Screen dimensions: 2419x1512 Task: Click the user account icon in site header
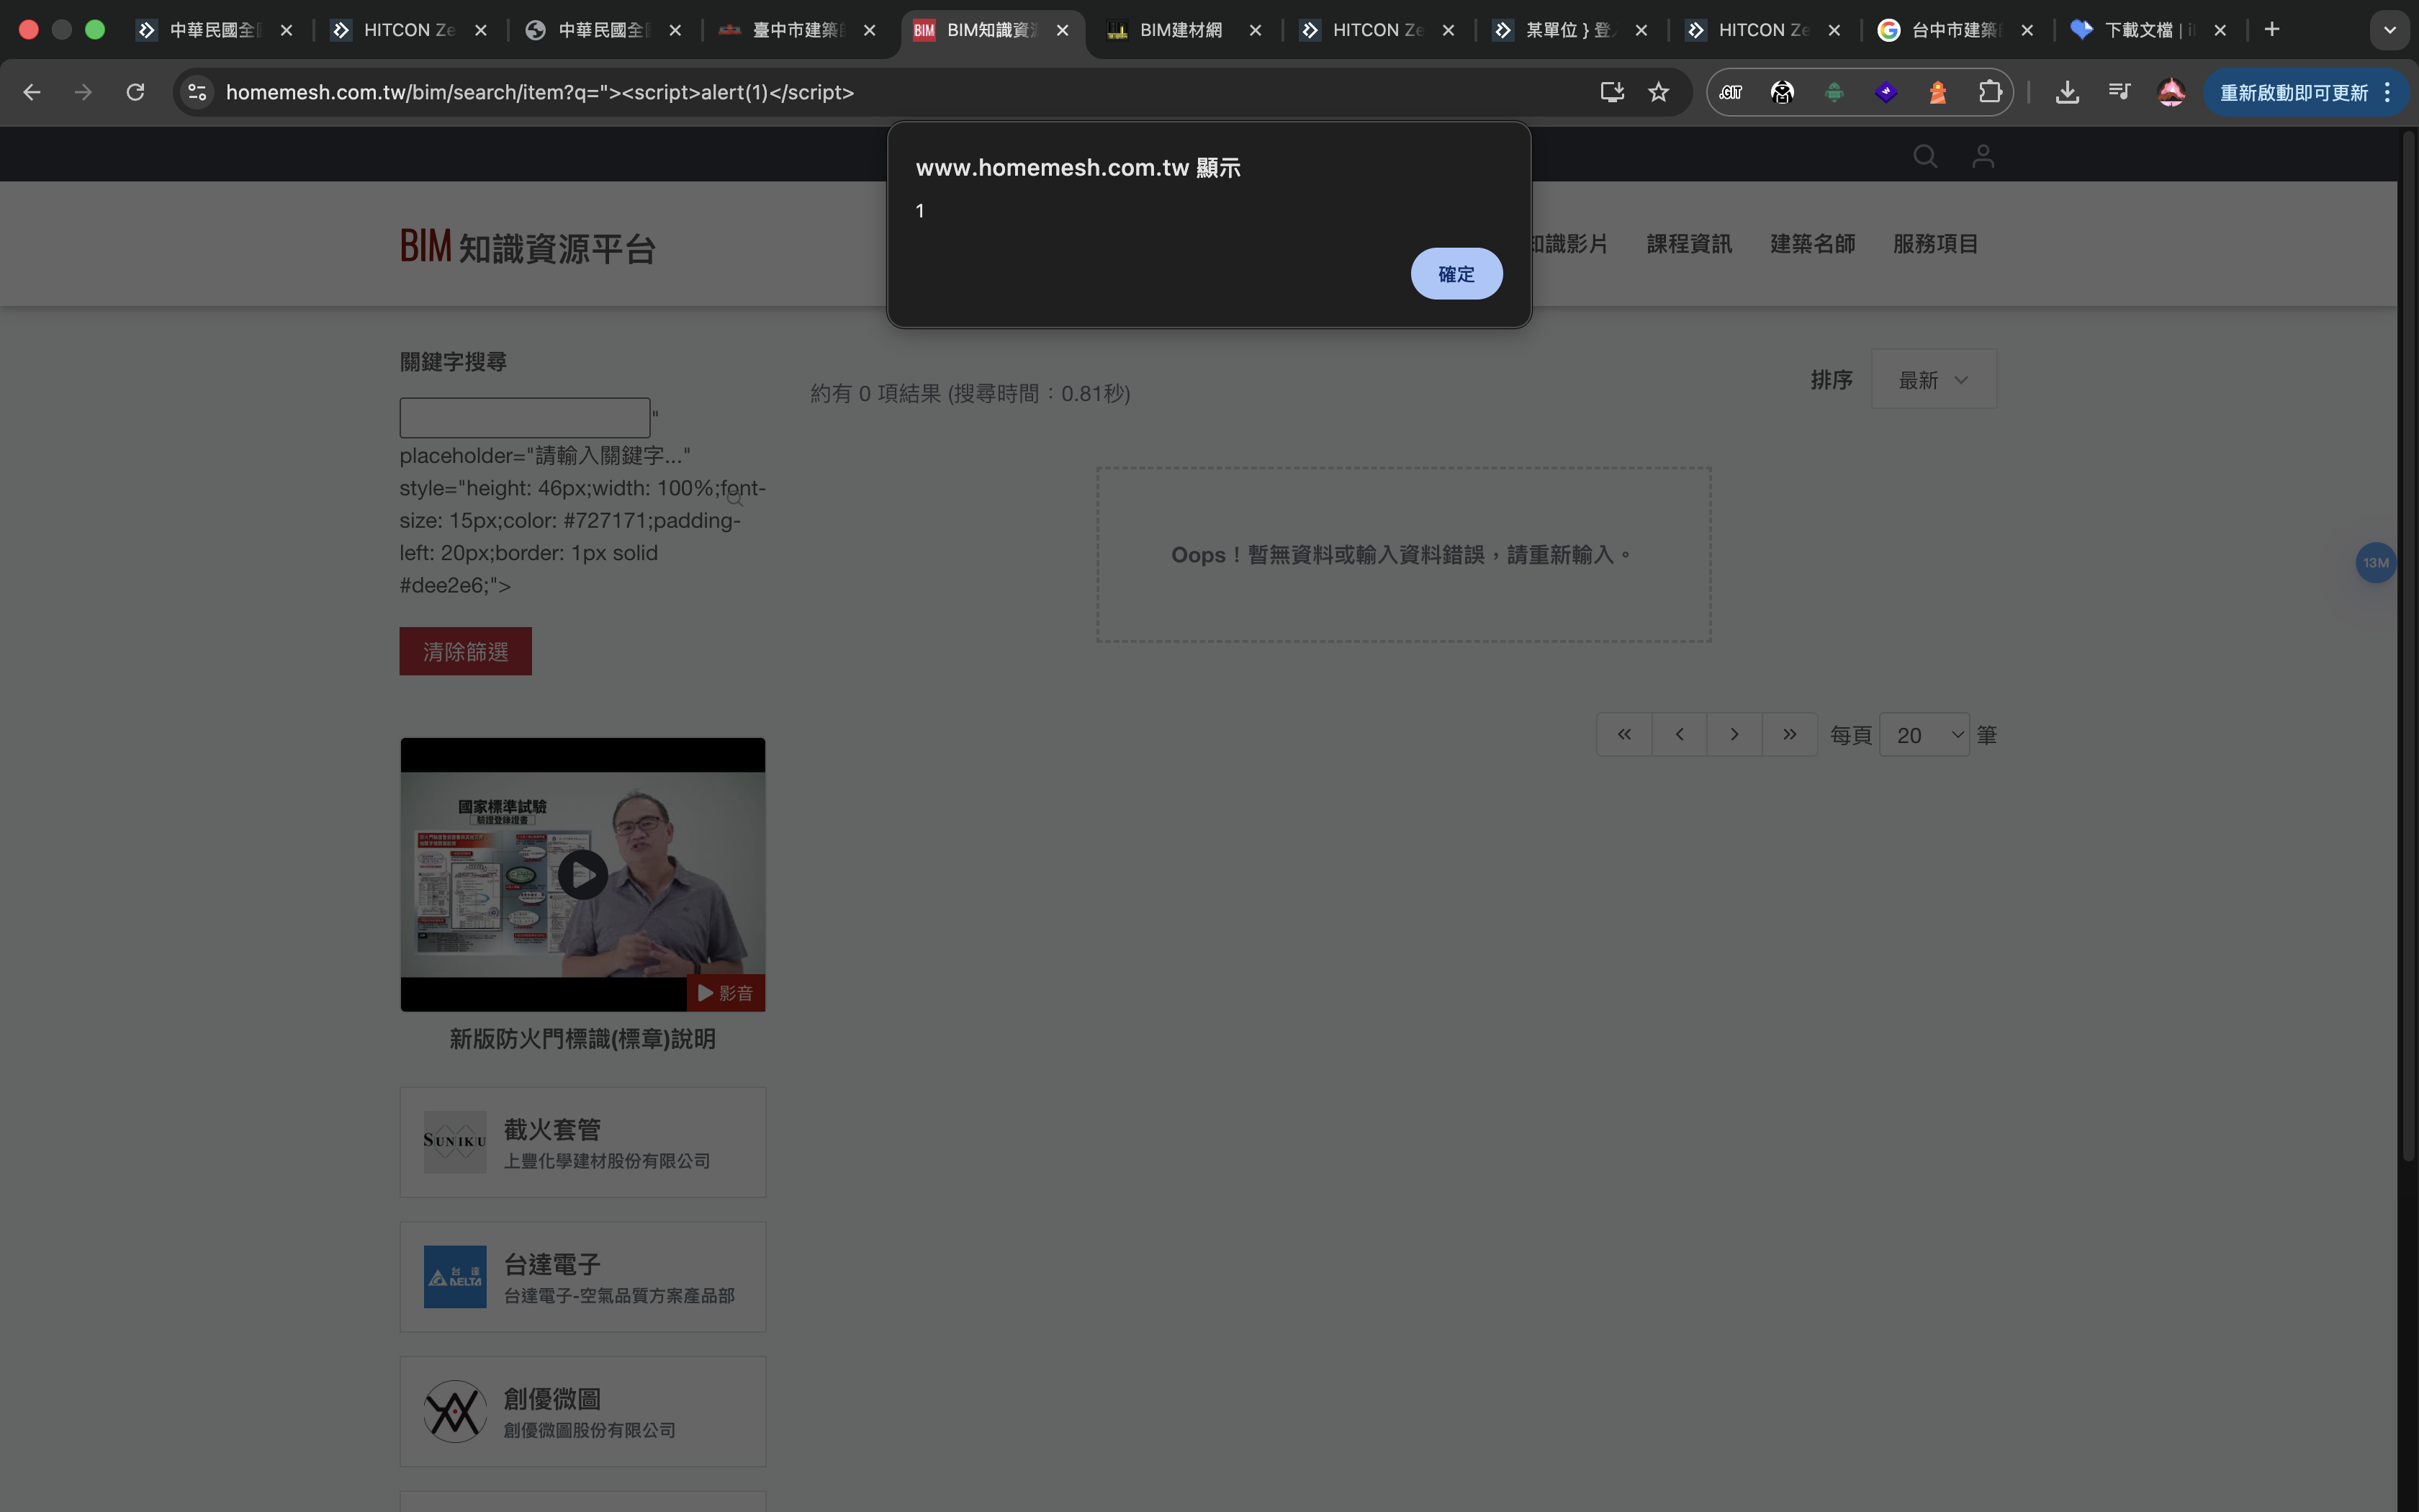click(1983, 156)
